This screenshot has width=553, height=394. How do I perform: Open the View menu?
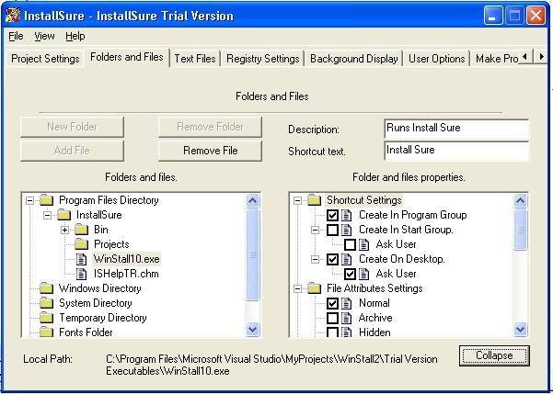tap(44, 36)
